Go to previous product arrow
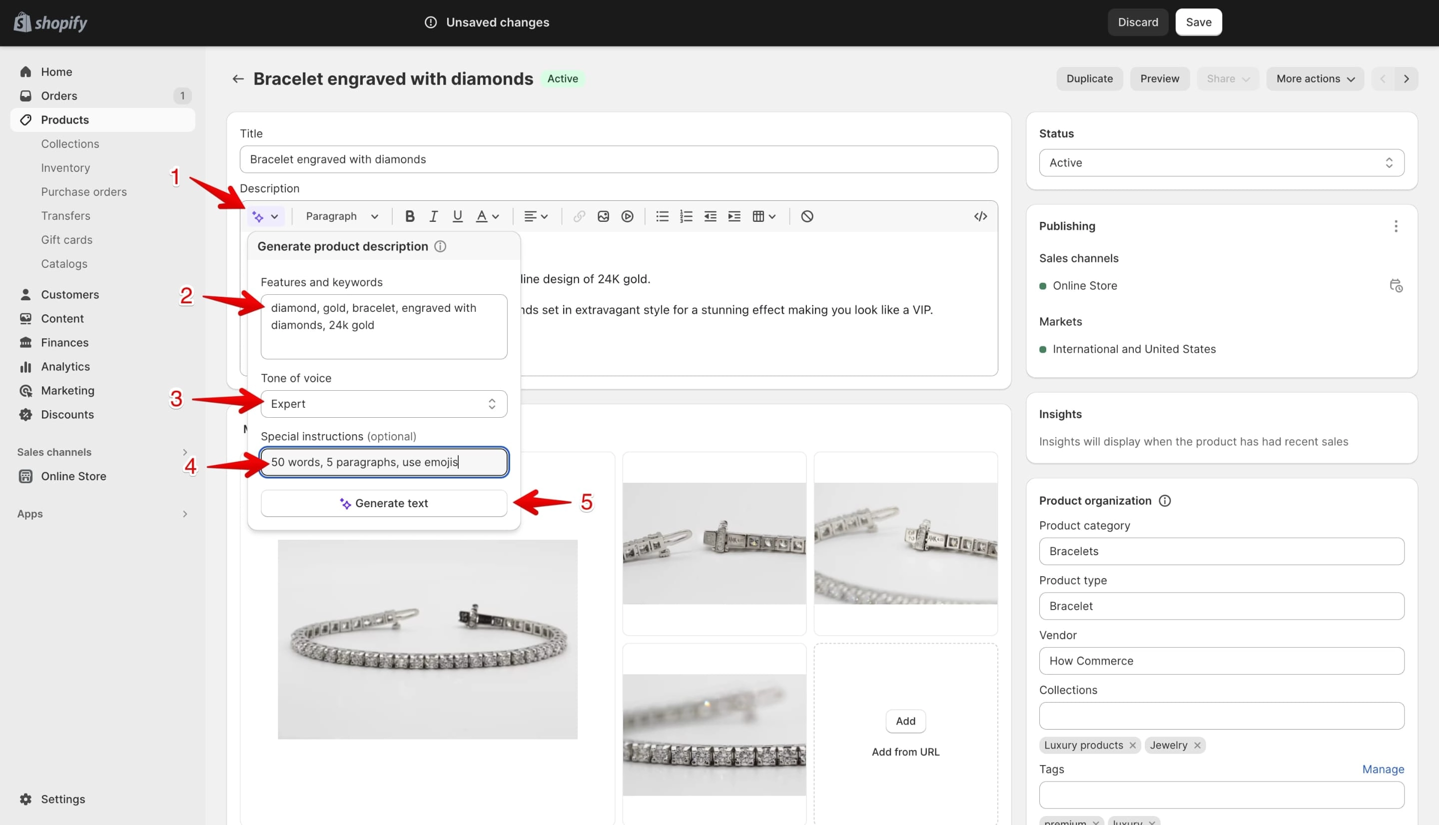 click(1383, 79)
